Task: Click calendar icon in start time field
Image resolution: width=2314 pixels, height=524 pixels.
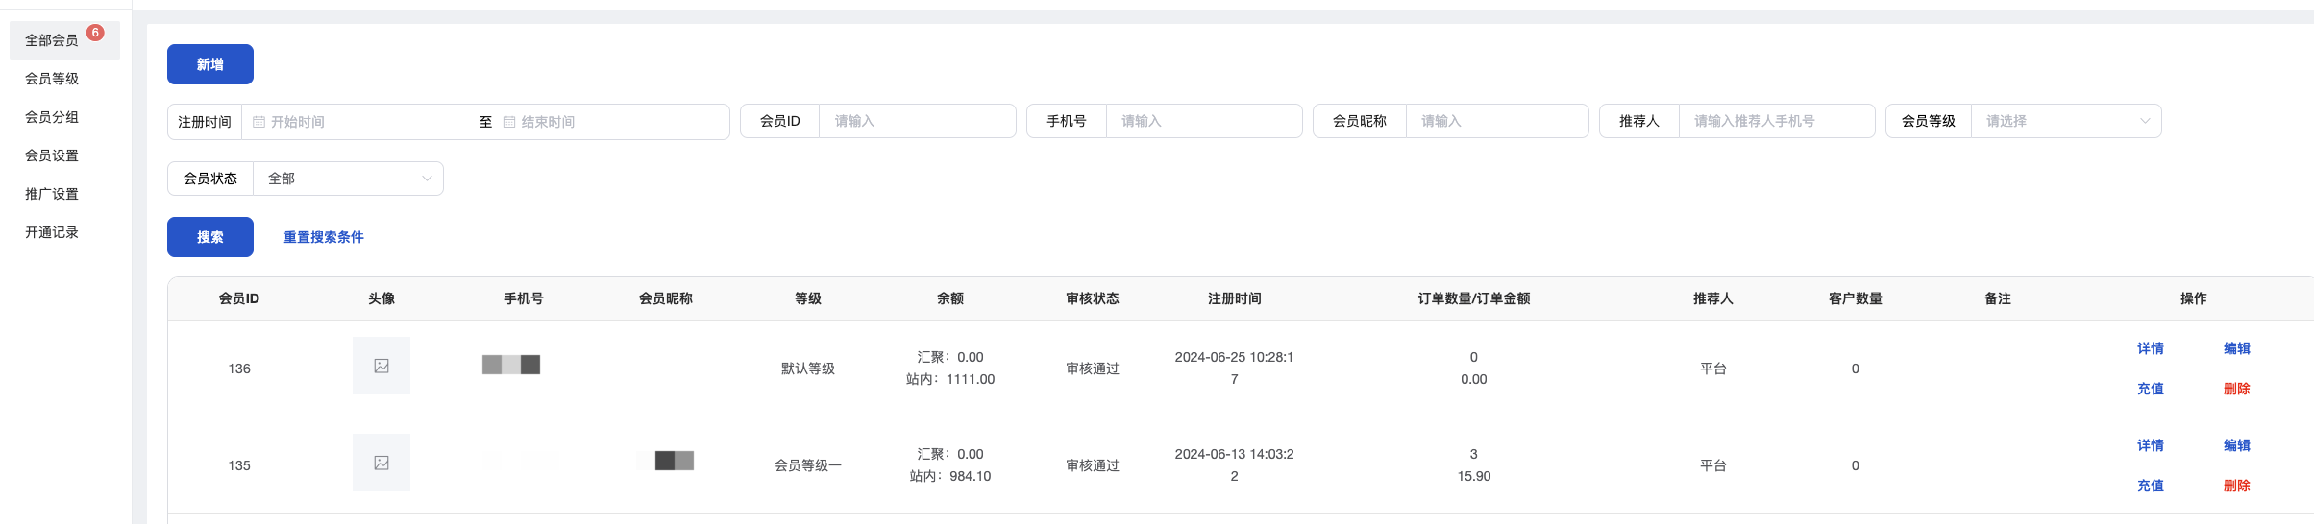Action: (x=258, y=122)
